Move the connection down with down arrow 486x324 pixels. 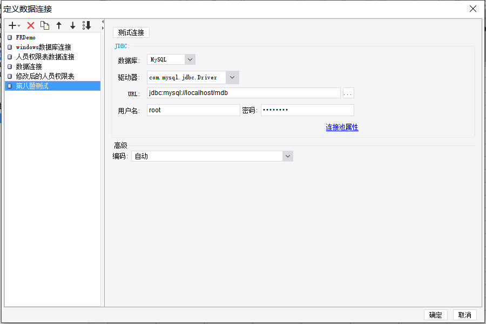point(72,25)
